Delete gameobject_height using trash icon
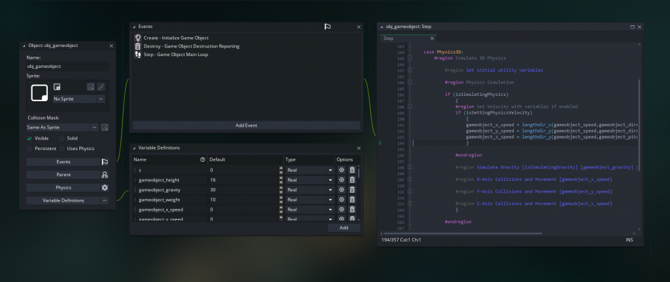The height and width of the screenshot is (282, 670). 352,180
